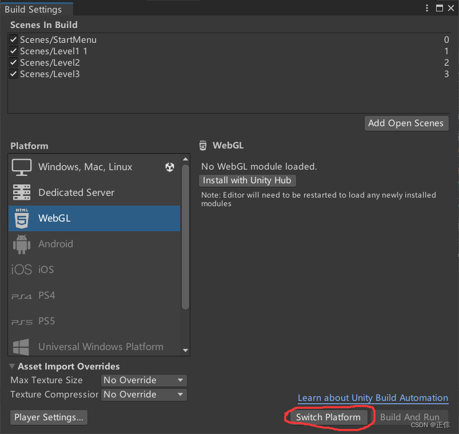Open the Max Texture Size dropdown
This screenshot has height=434, width=459.
point(144,380)
